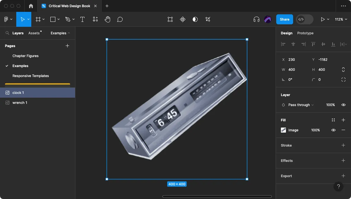This screenshot has height=199, width=351.
Task: Select the Hand tool
Action: pyautogui.click(x=107, y=19)
